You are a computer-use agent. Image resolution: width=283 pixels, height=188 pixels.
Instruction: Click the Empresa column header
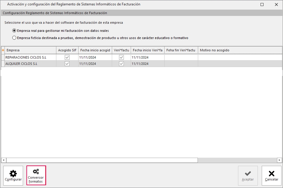coord(30,50)
